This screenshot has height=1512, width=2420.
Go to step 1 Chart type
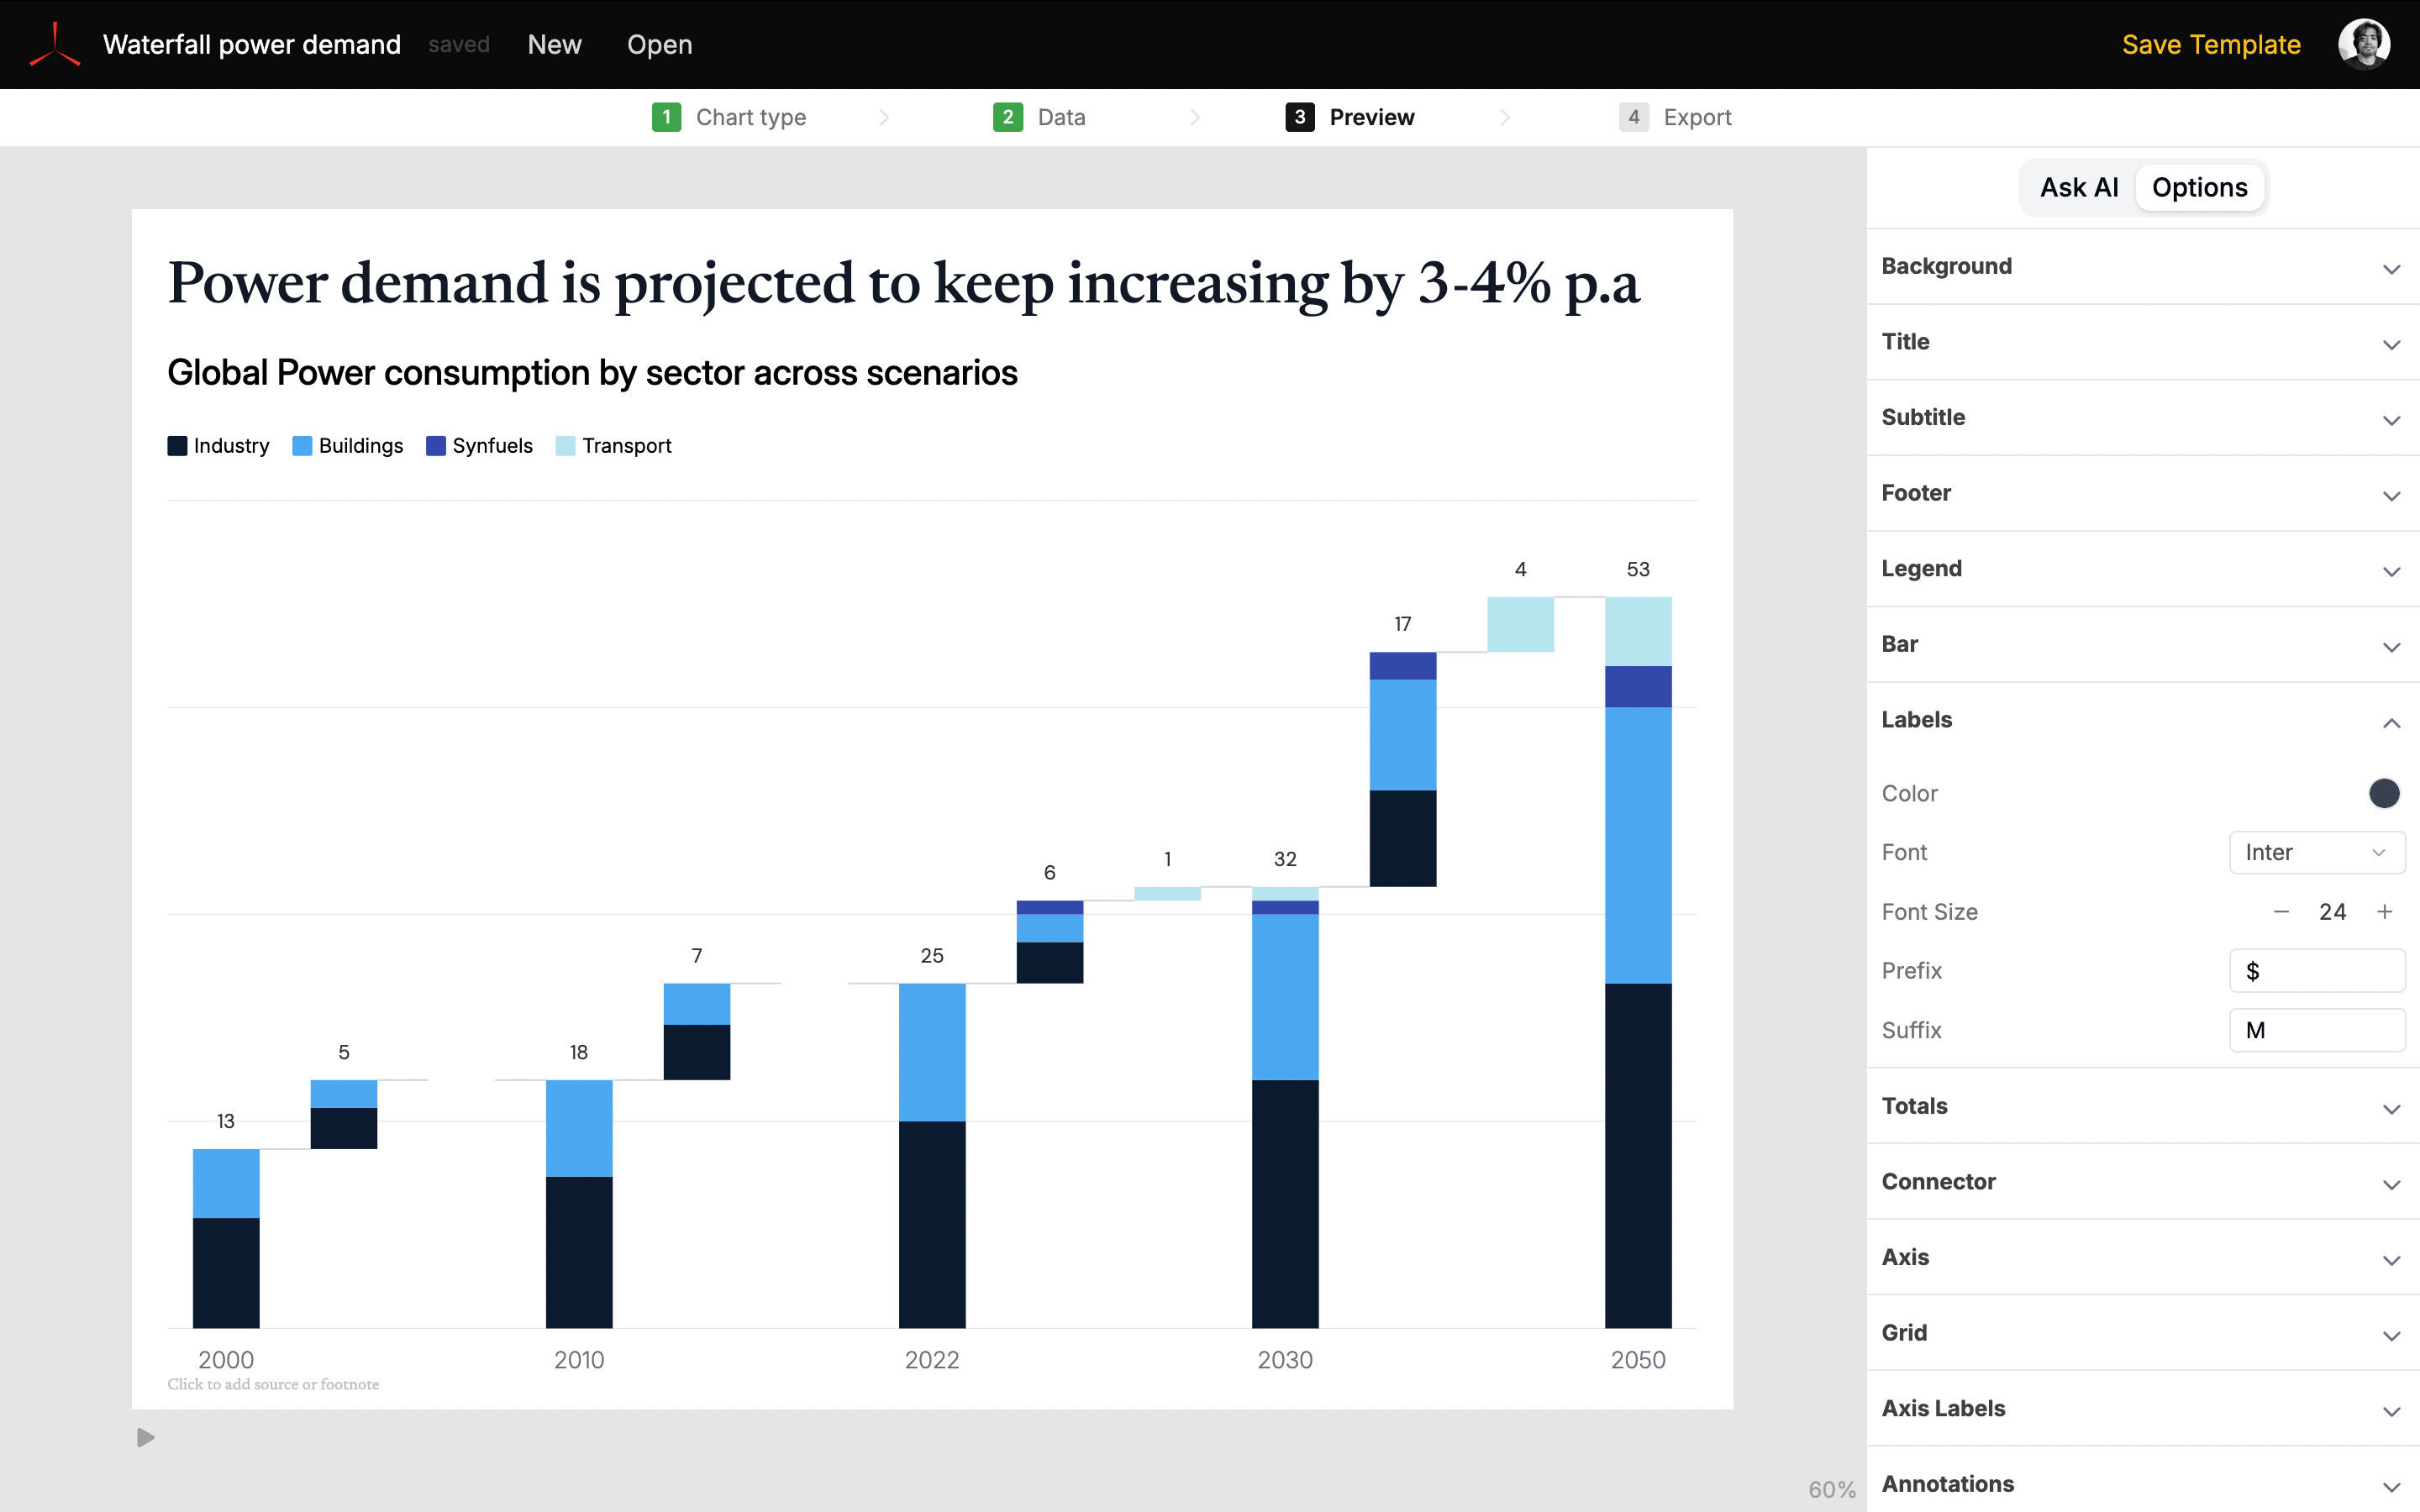(x=729, y=117)
